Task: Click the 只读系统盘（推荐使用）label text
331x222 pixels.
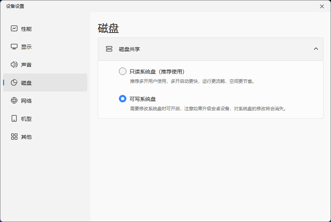Action: [x=157, y=72]
